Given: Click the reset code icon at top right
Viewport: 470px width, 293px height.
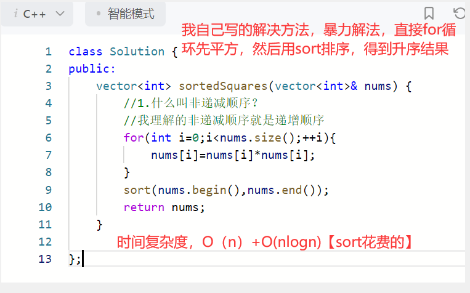Looking at the screenshot, I should click(x=460, y=14).
